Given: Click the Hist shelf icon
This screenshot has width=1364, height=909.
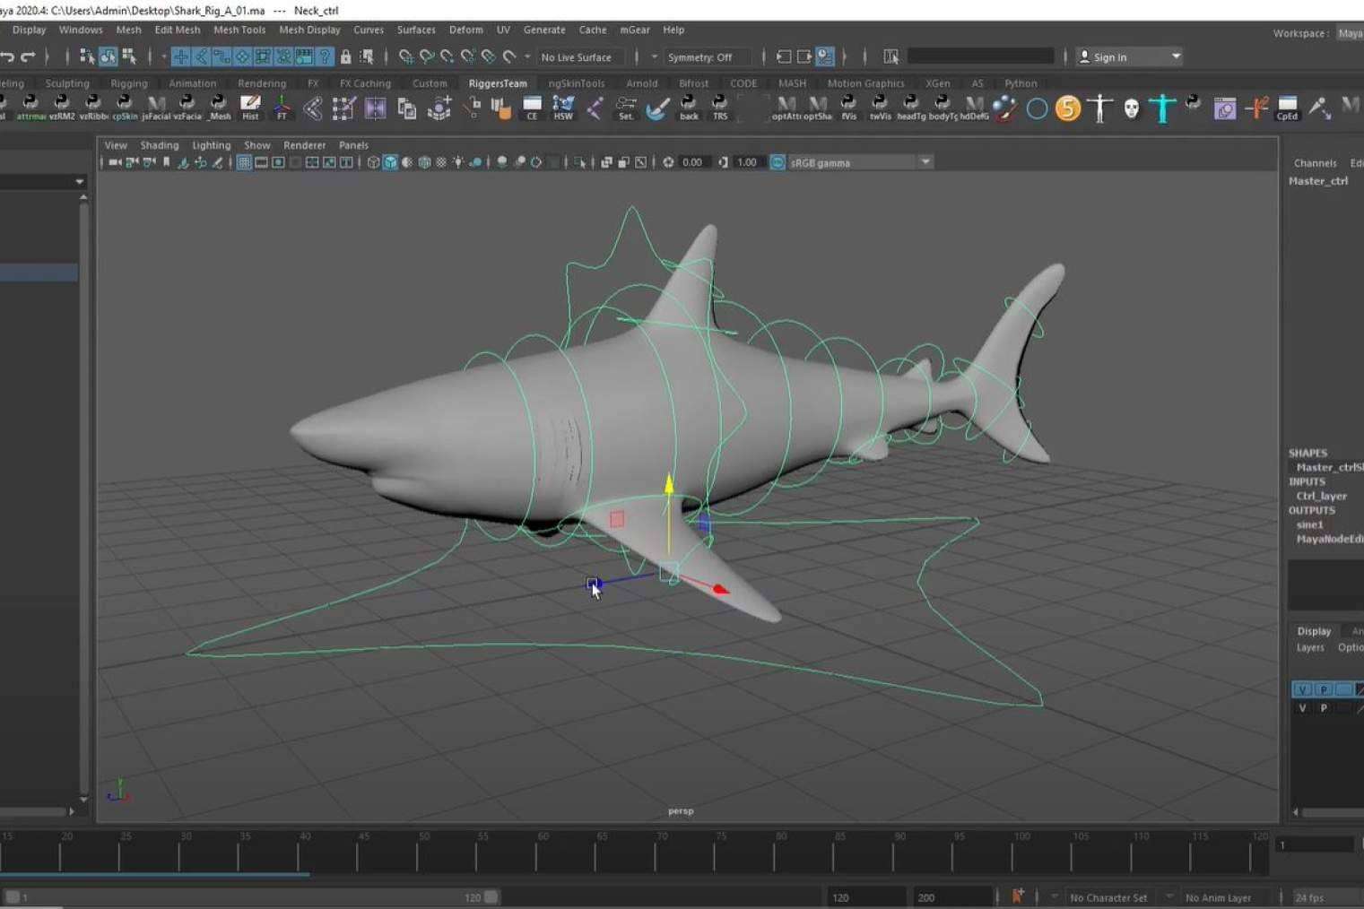Looking at the screenshot, I should coord(250,108).
